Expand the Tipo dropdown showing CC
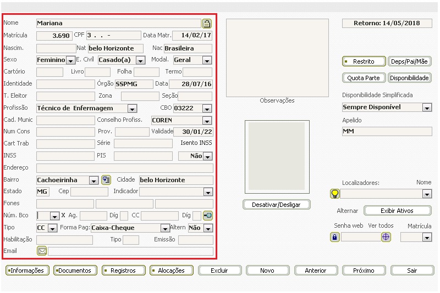The image size is (440, 293). [x=52, y=228]
